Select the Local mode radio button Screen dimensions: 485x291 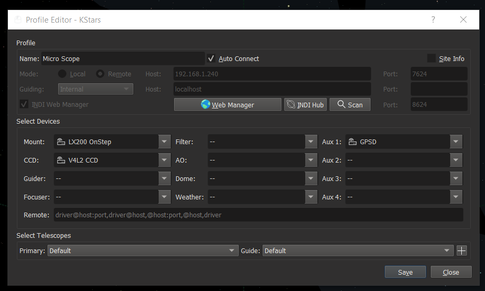point(62,74)
